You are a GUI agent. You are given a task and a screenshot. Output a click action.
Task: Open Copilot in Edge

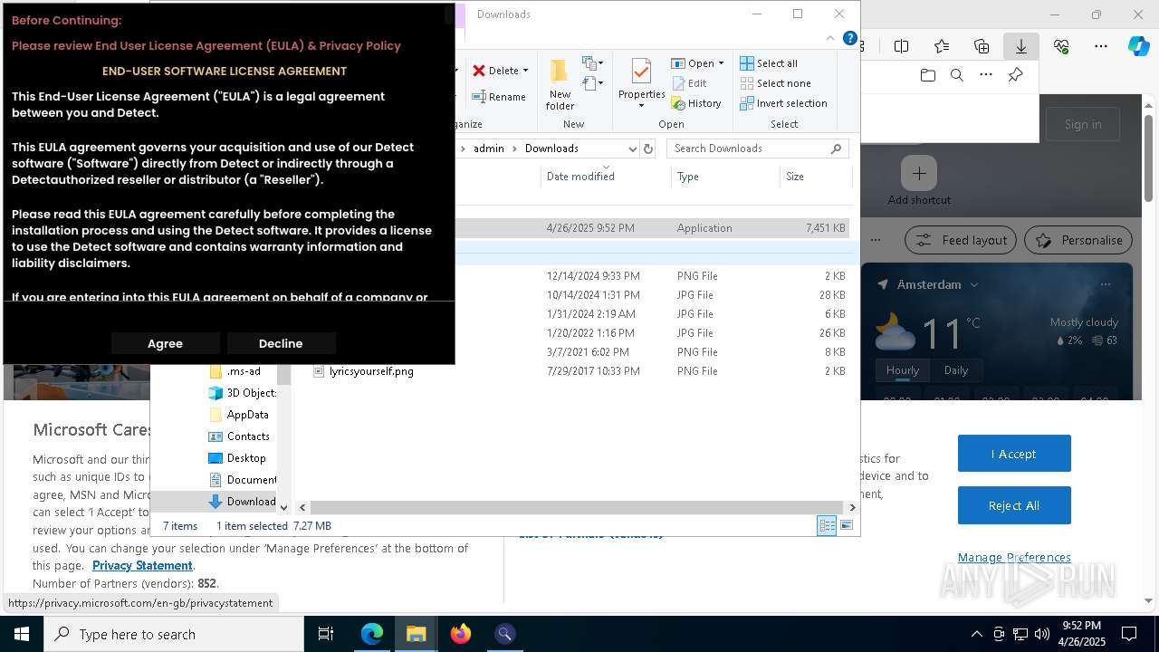pos(1139,46)
